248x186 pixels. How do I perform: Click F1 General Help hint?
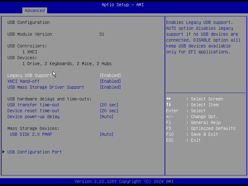click(193, 122)
